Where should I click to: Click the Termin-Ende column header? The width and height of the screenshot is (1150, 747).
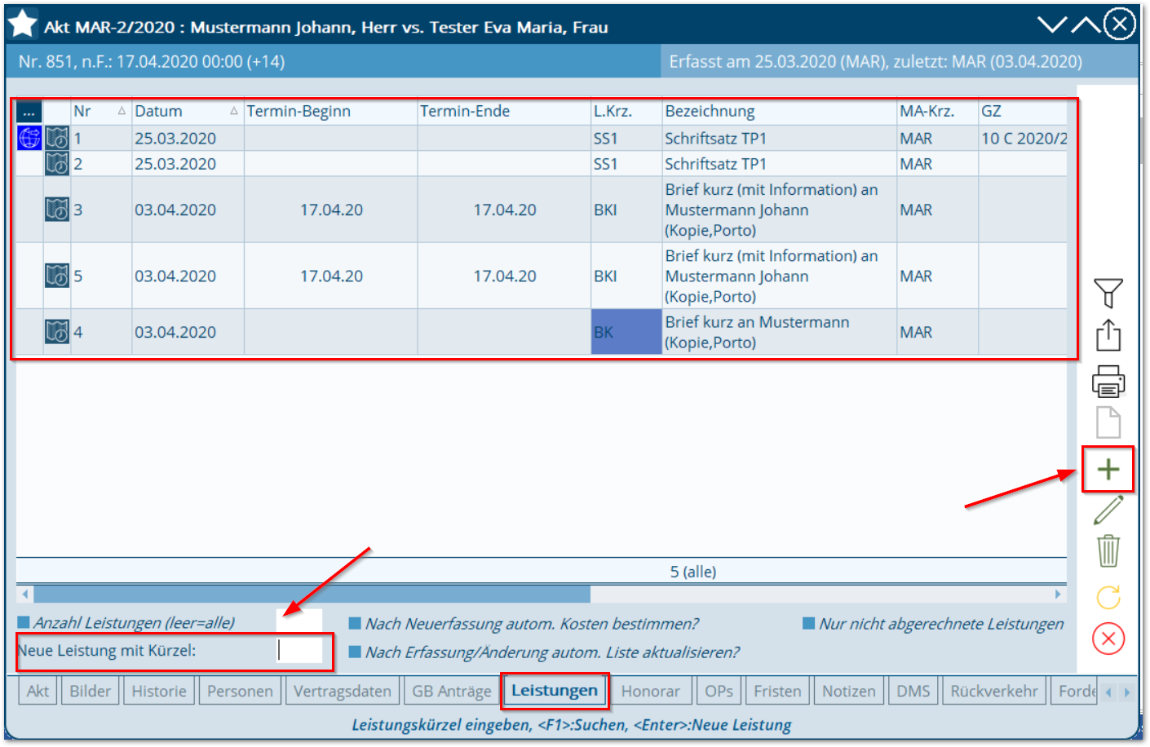coord(504,112)
